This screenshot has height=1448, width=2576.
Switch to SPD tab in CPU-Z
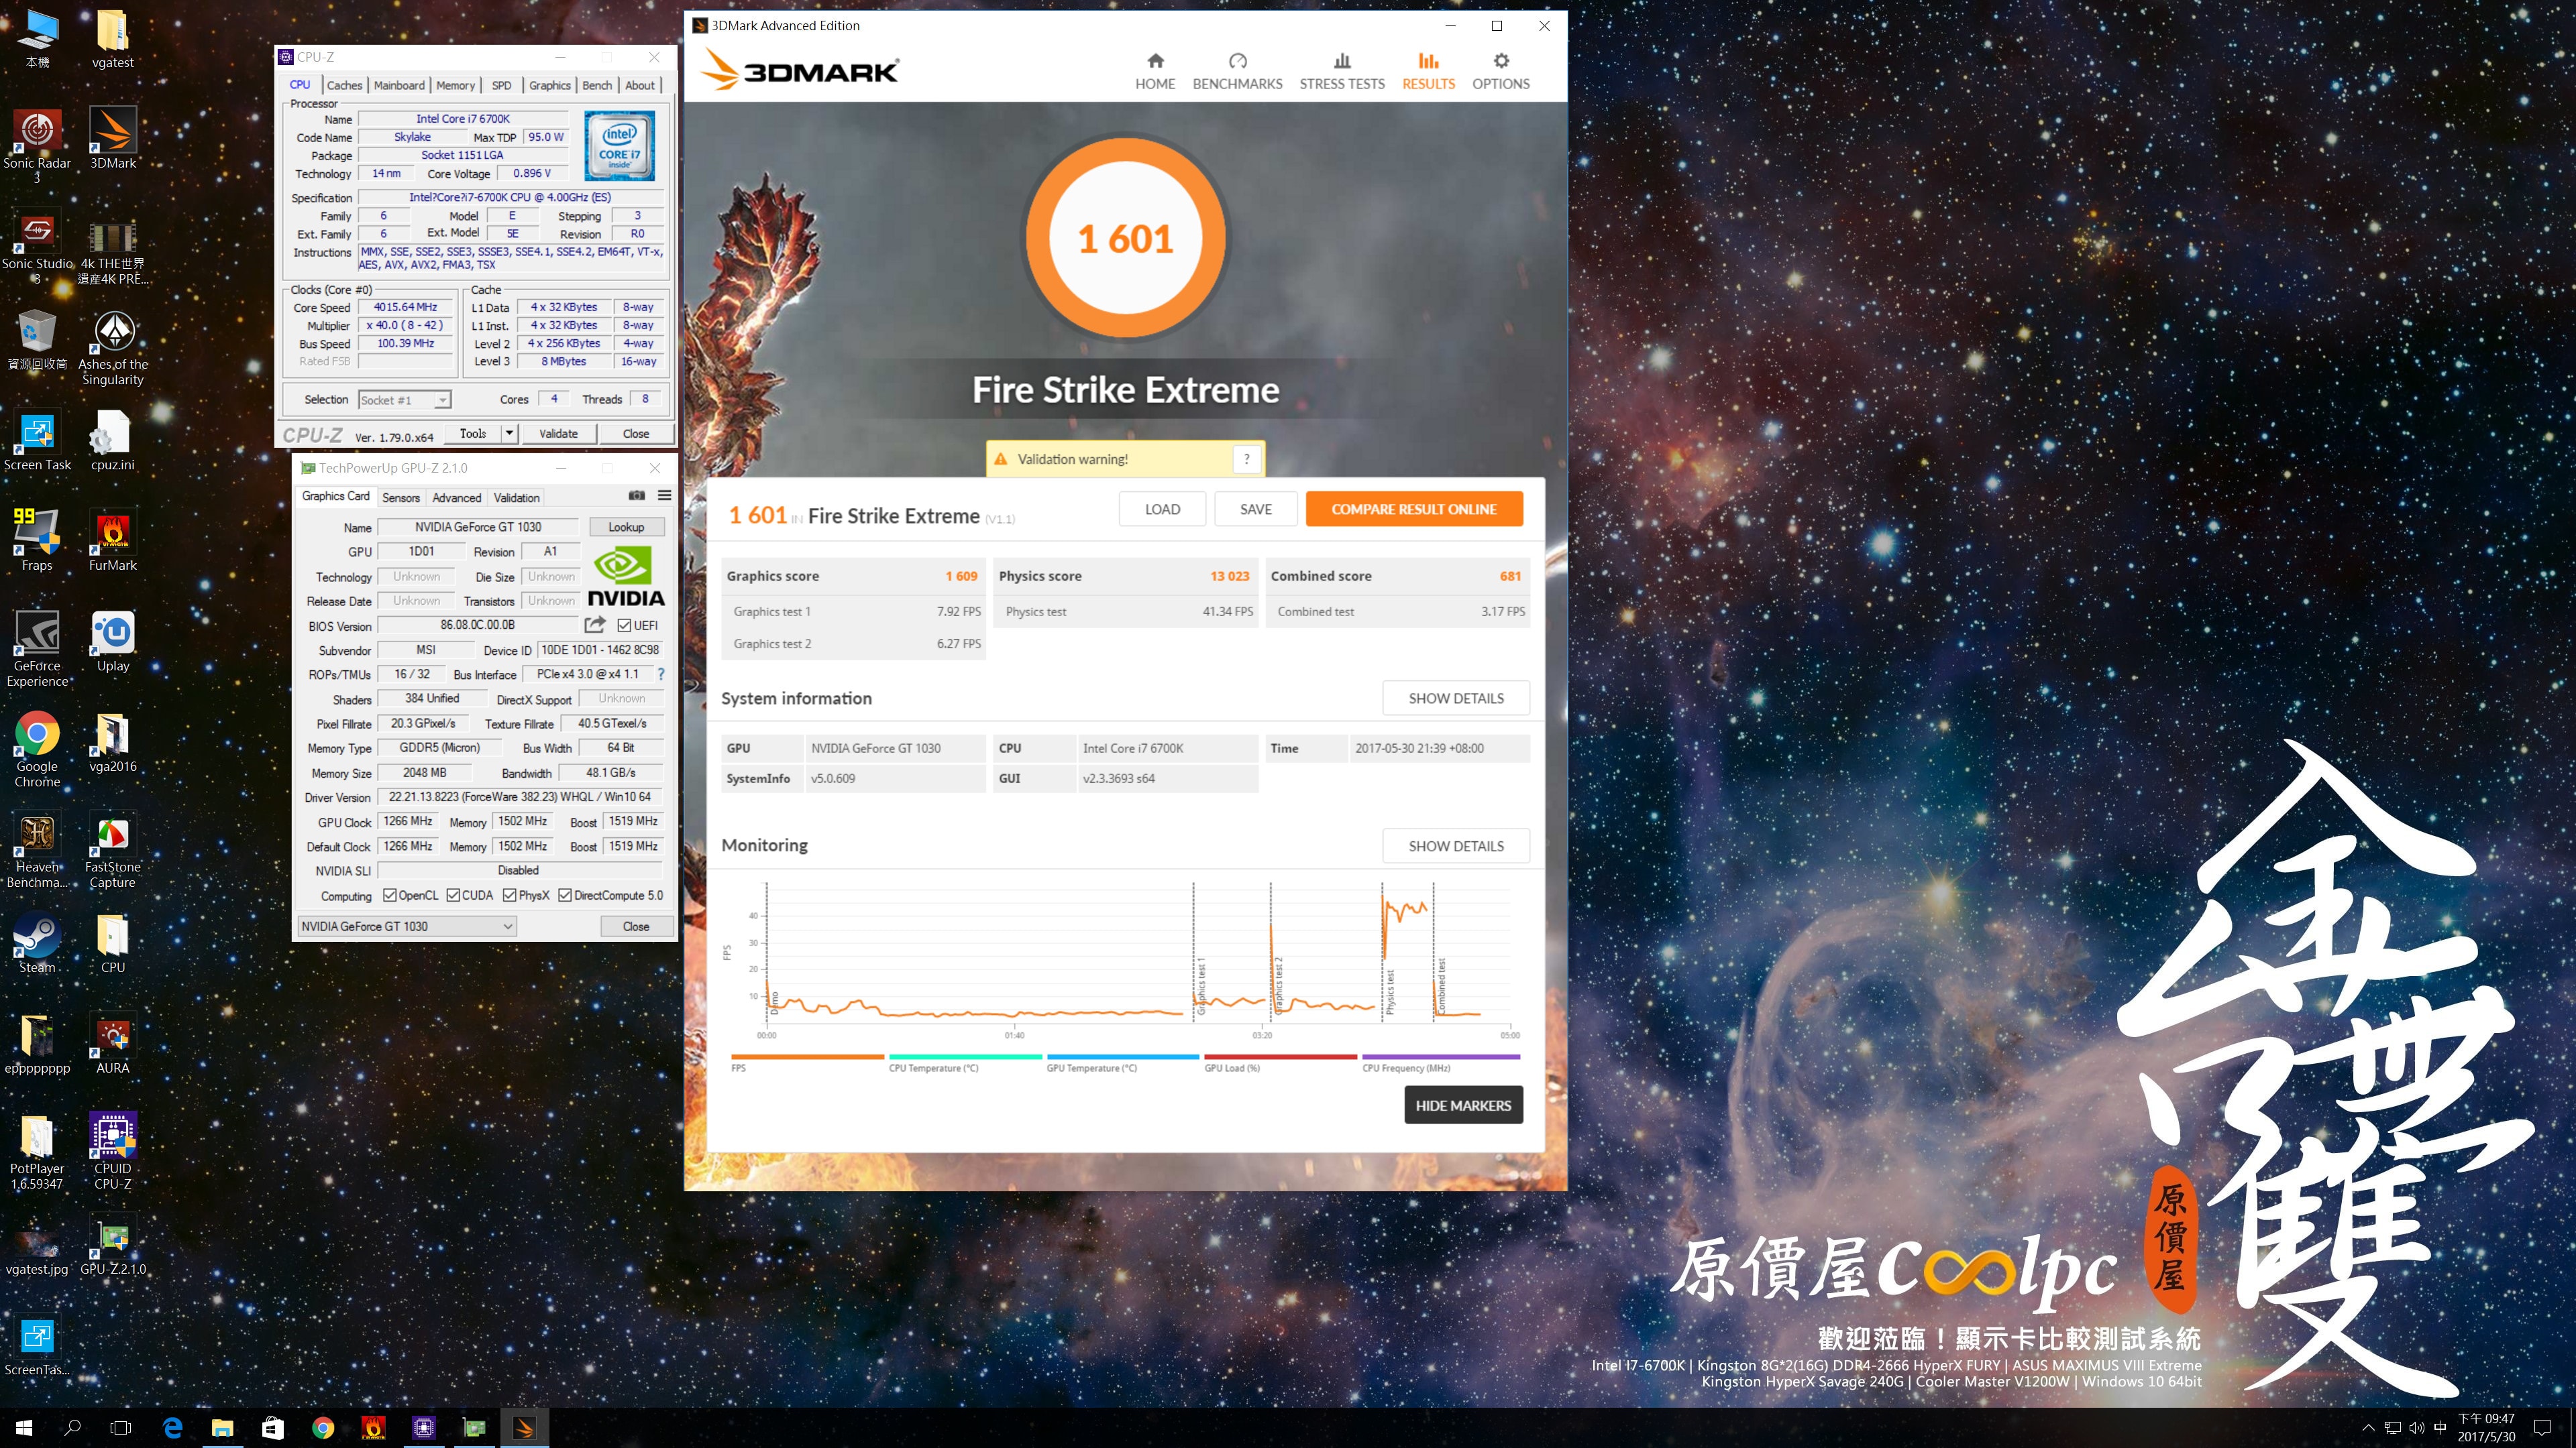tap(501, 85)
